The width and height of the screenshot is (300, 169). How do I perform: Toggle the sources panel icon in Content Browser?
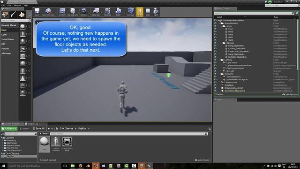[2, 134]
